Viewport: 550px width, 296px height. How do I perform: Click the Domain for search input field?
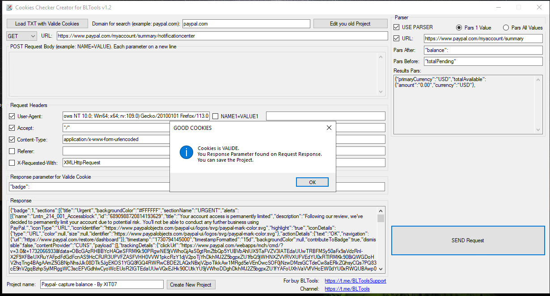point(246,24)
